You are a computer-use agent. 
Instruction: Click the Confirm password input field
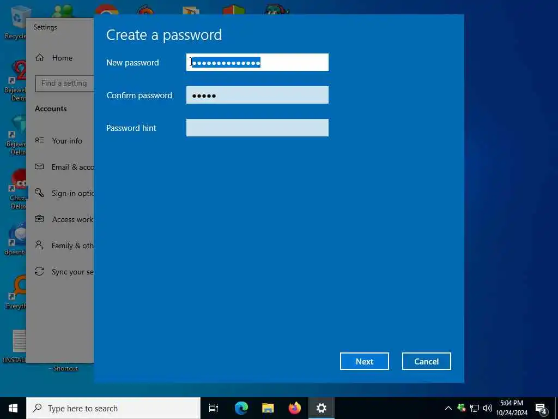(x=257, y=95)
